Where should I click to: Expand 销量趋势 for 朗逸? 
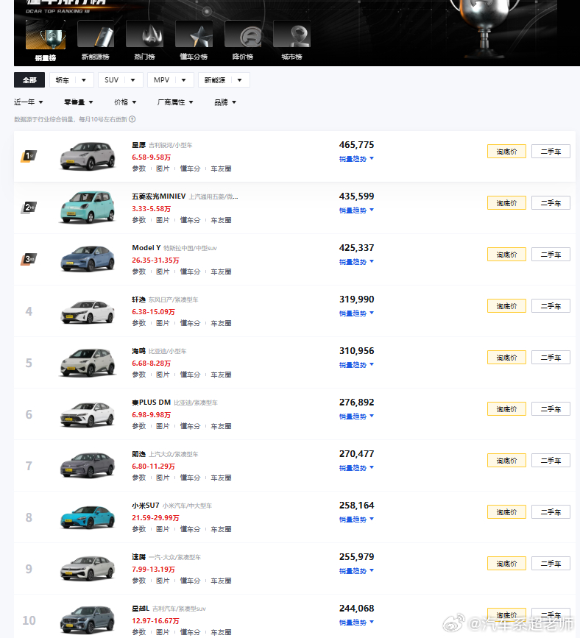pos(356,468)
